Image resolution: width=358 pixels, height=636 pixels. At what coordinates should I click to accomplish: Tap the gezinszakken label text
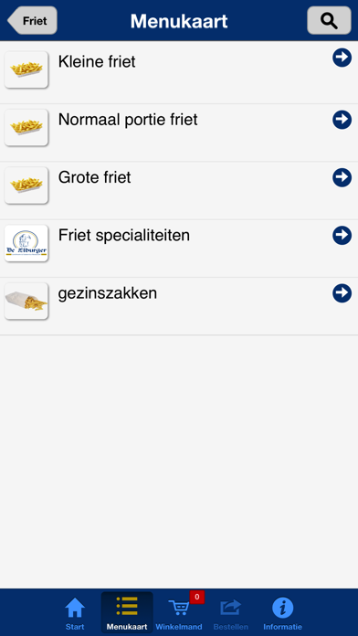pyautogui.click(x=108, y=293)
